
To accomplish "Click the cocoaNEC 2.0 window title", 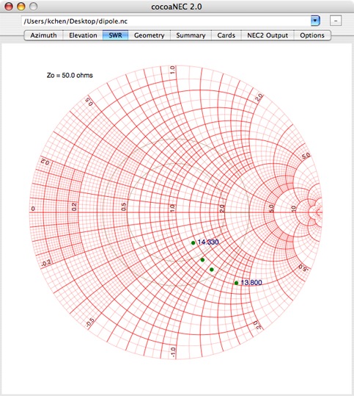I will (x=177, y=7).
